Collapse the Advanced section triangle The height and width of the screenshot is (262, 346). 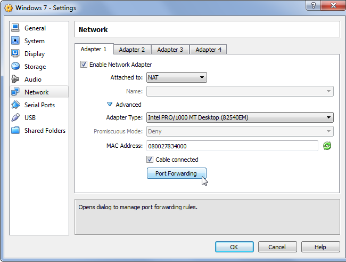click(110, 105)
